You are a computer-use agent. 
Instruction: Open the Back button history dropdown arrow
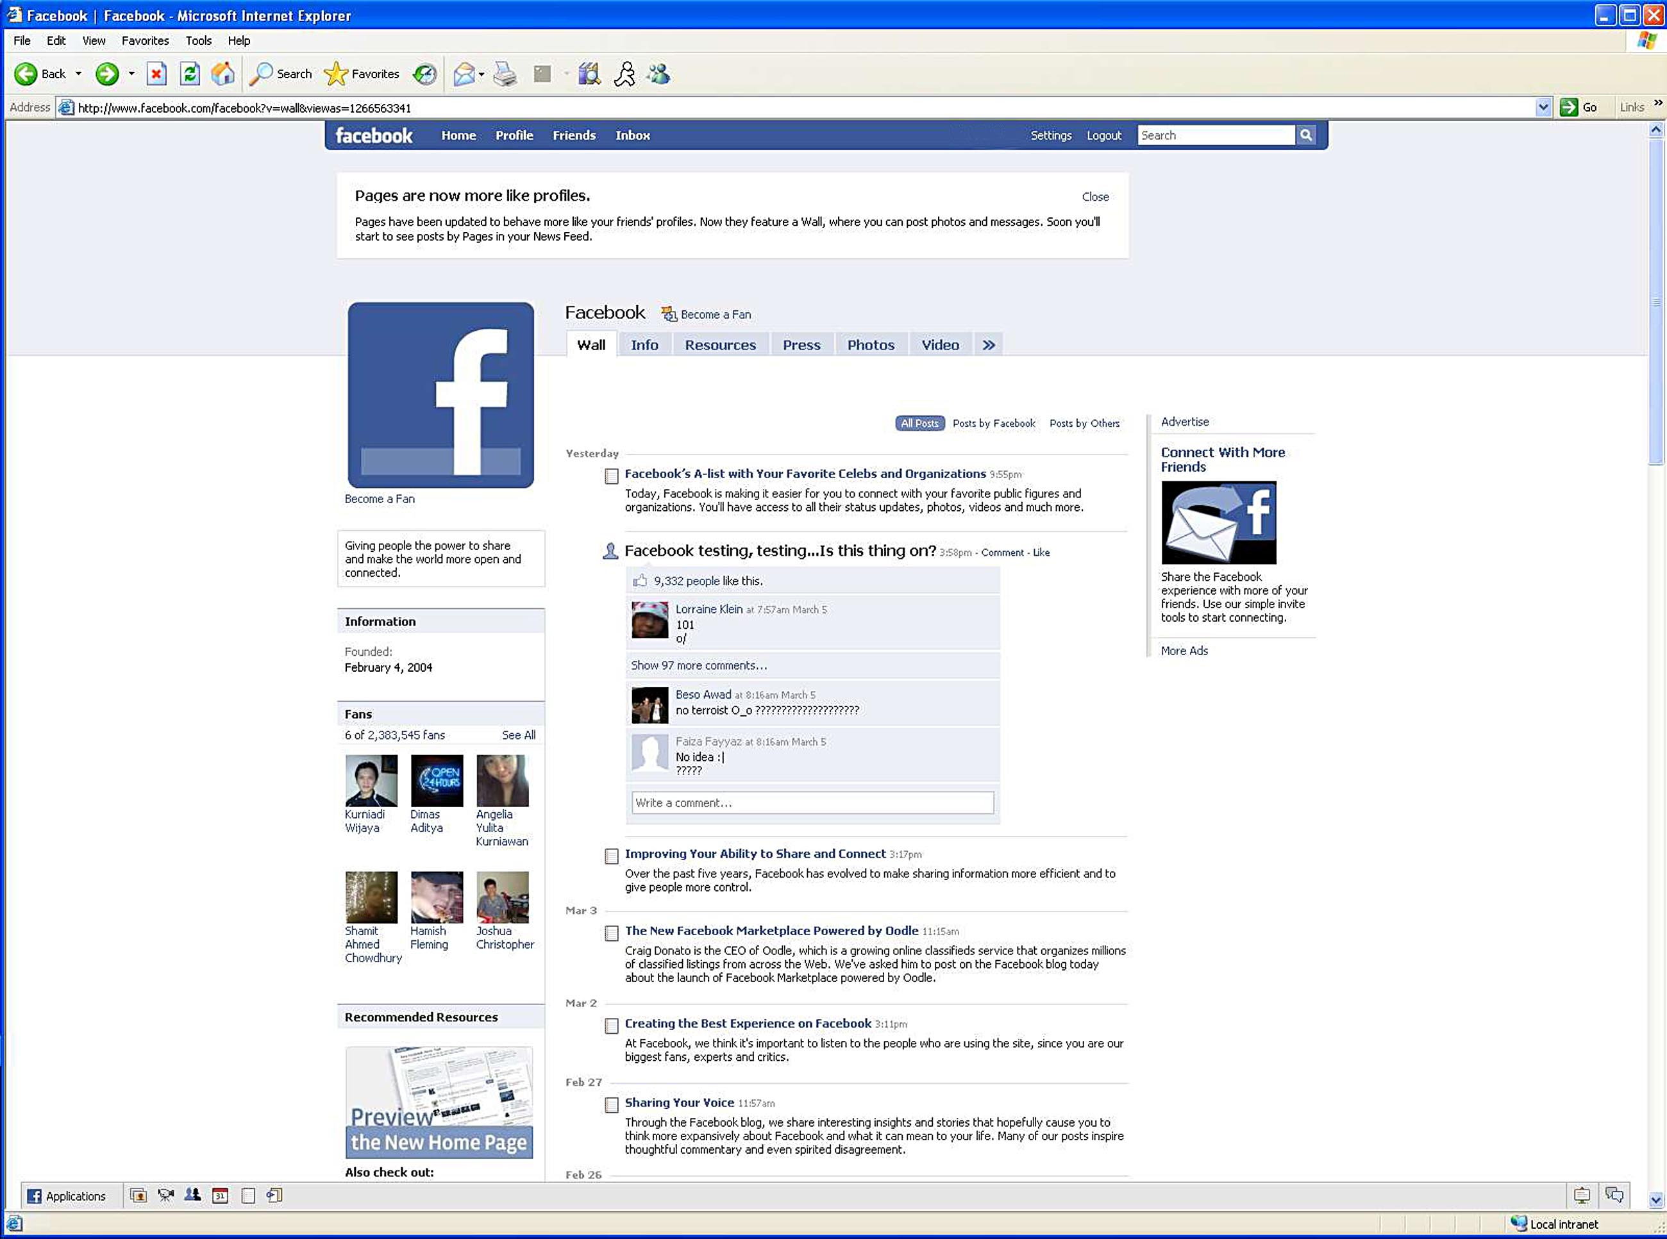[78, 74]
